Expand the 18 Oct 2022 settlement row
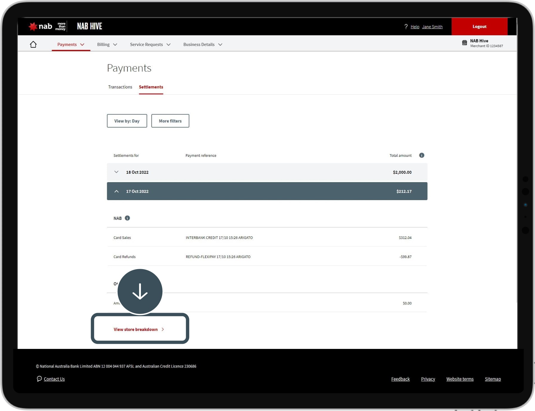The image size is (535, 411). (116, 172)
